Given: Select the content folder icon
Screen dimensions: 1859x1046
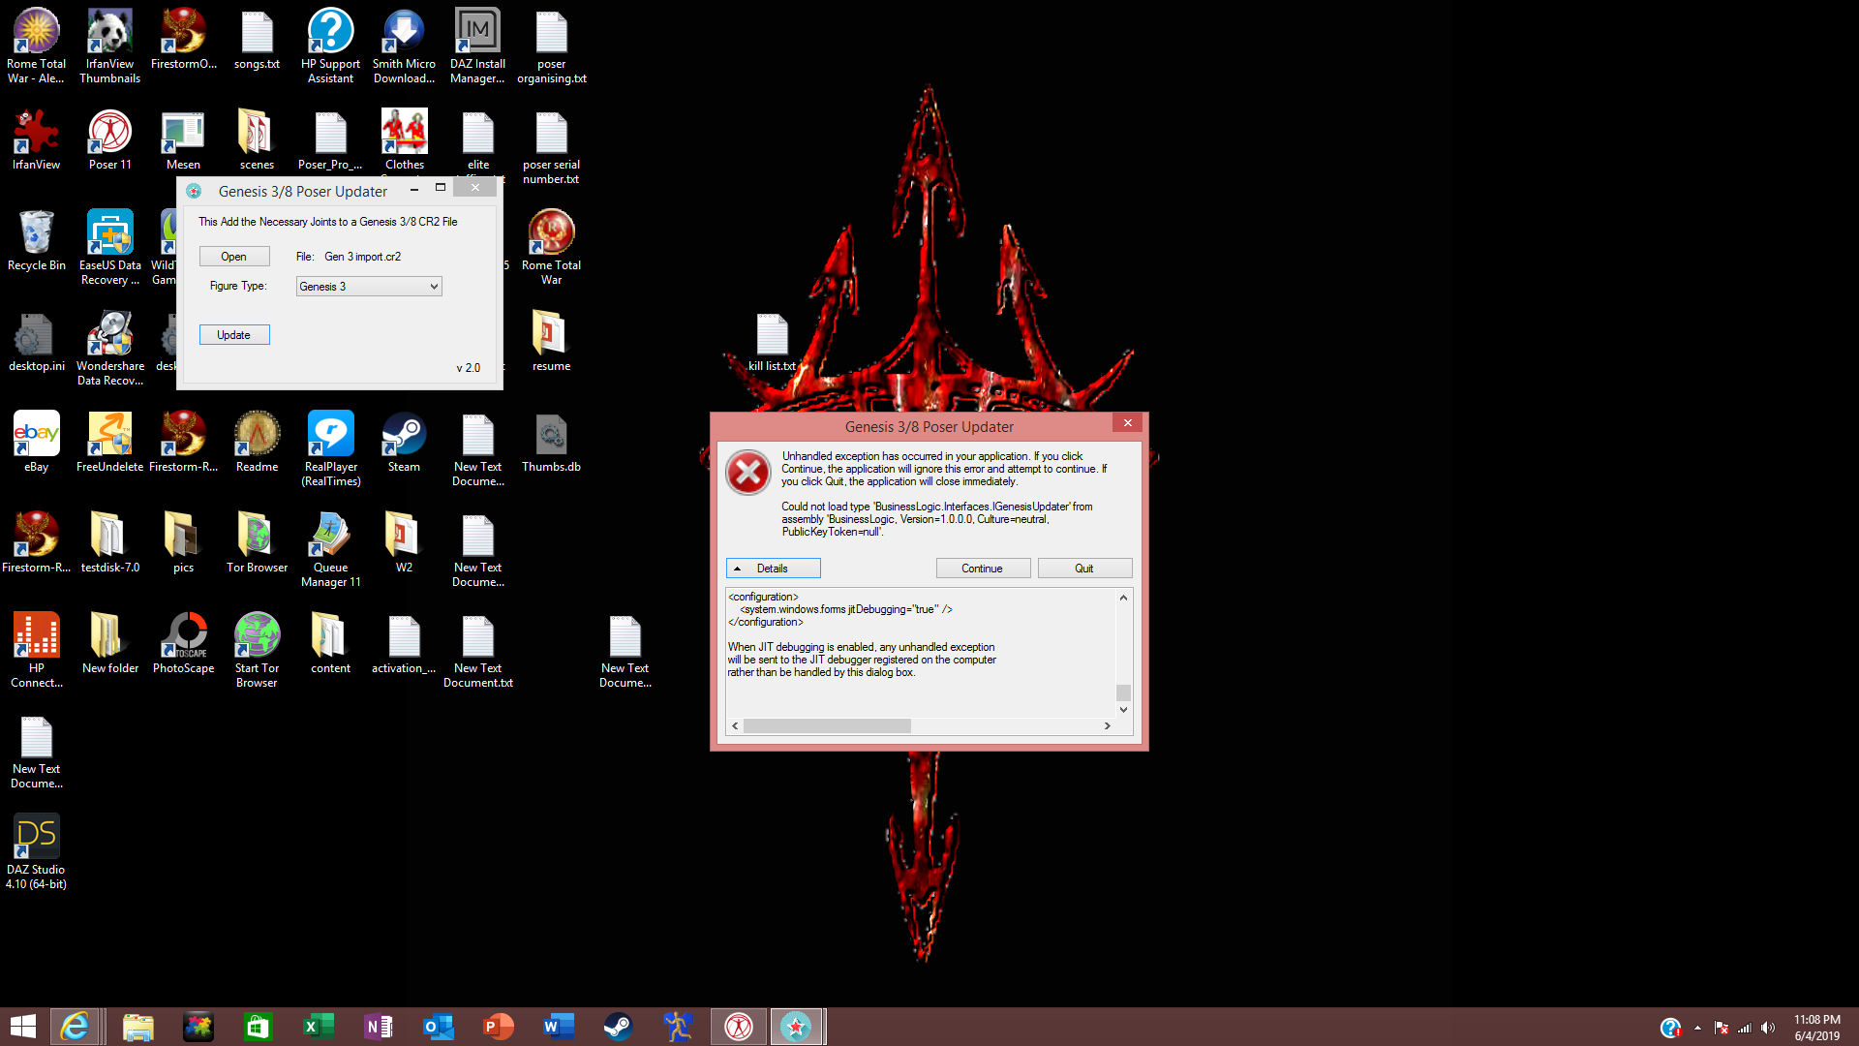Looking at the screenshot, I should [x=331, y=643].
